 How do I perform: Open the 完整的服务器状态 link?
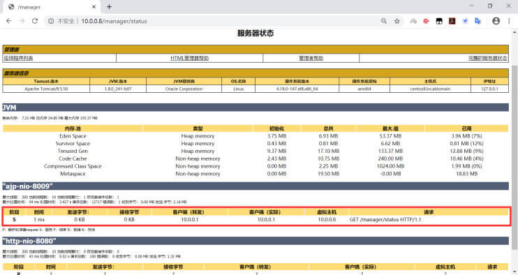[x=487, y=58]
